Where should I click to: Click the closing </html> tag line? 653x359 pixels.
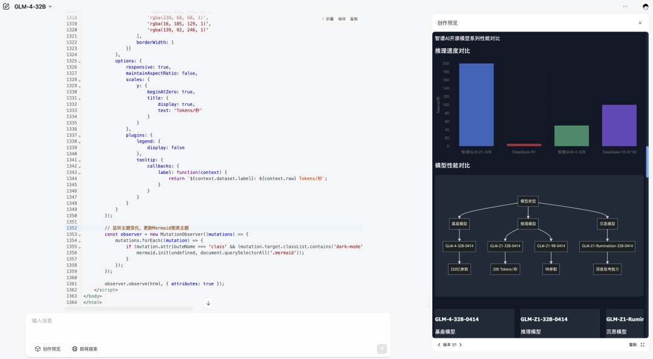[x=93, y=303]
